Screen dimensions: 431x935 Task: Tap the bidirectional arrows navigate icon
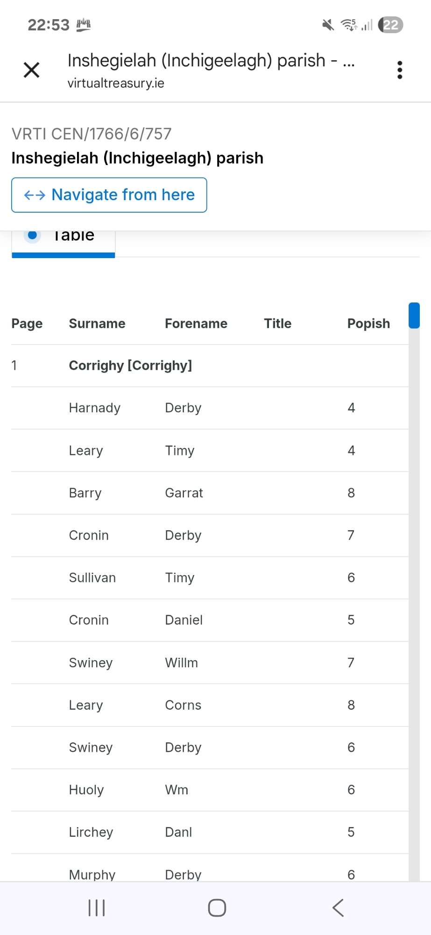pyautogui.click(x=35, y=195)
